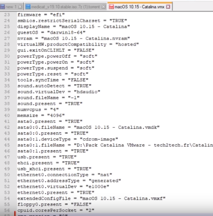The image size is (213, 216).
Task: Click the sound.present = "TRUE" line
Action: 50,104
